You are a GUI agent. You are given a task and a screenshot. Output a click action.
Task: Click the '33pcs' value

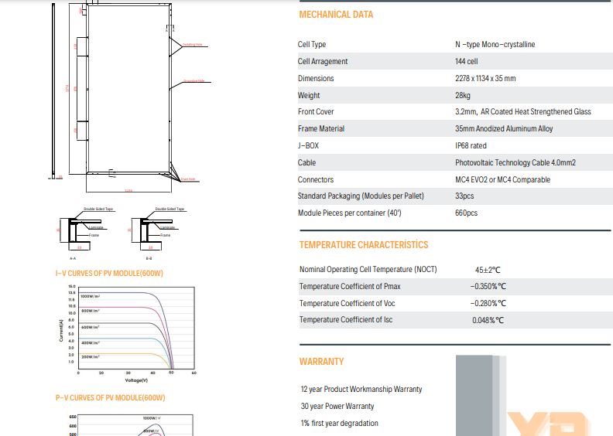[x=464, y=196]
